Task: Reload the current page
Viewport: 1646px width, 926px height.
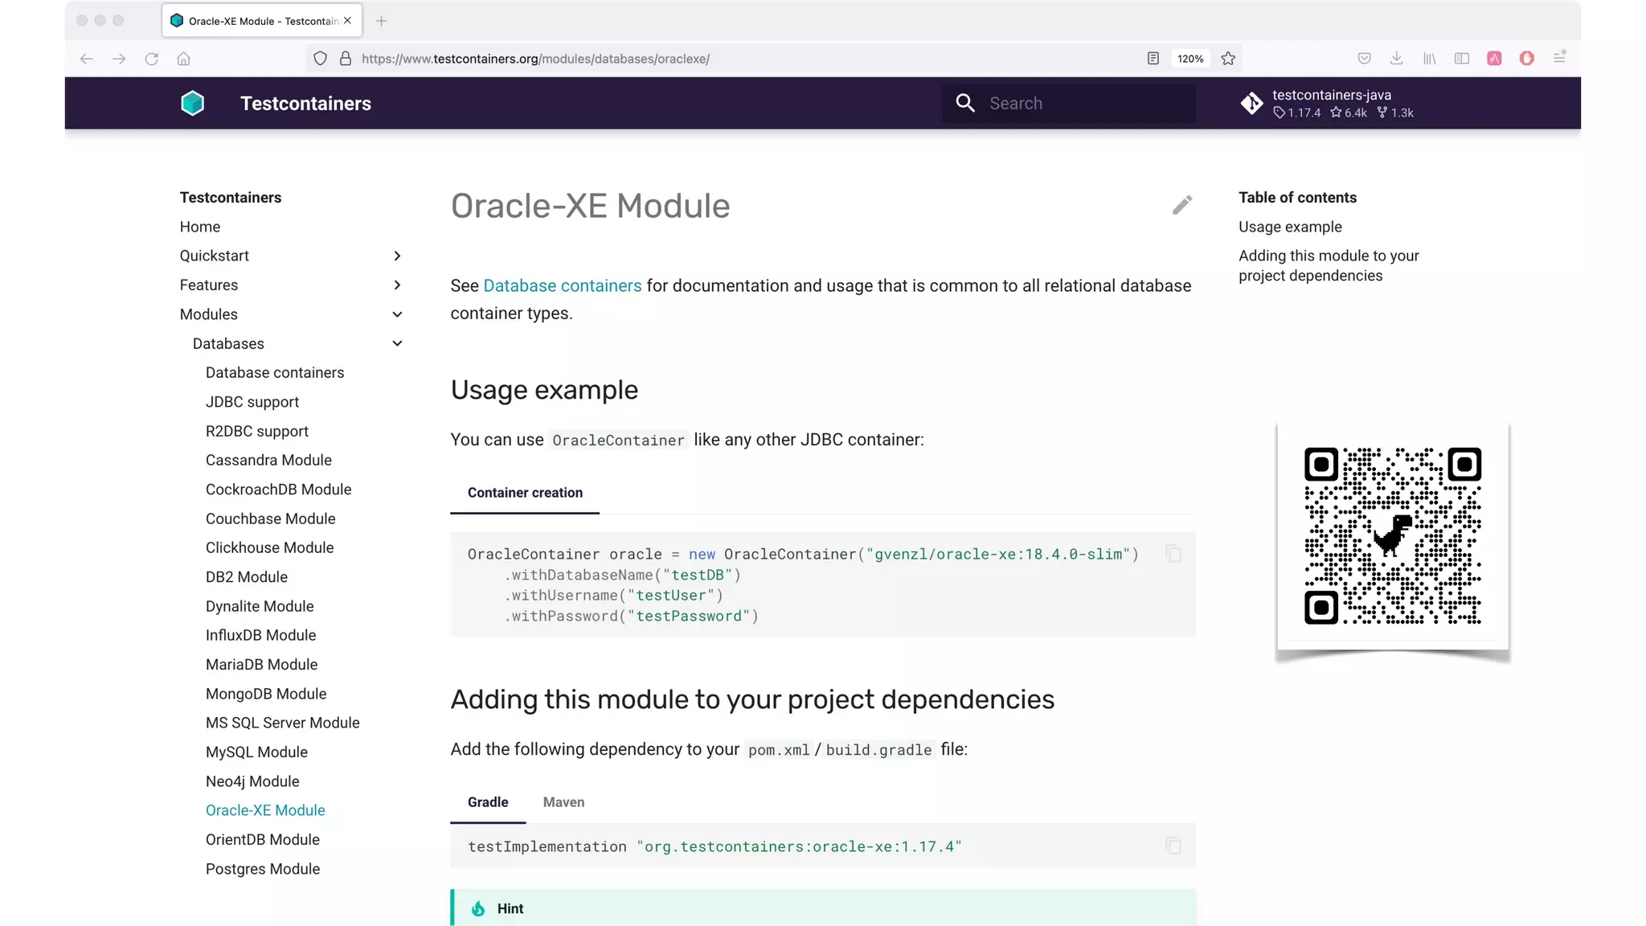Action: pos(151,59)
